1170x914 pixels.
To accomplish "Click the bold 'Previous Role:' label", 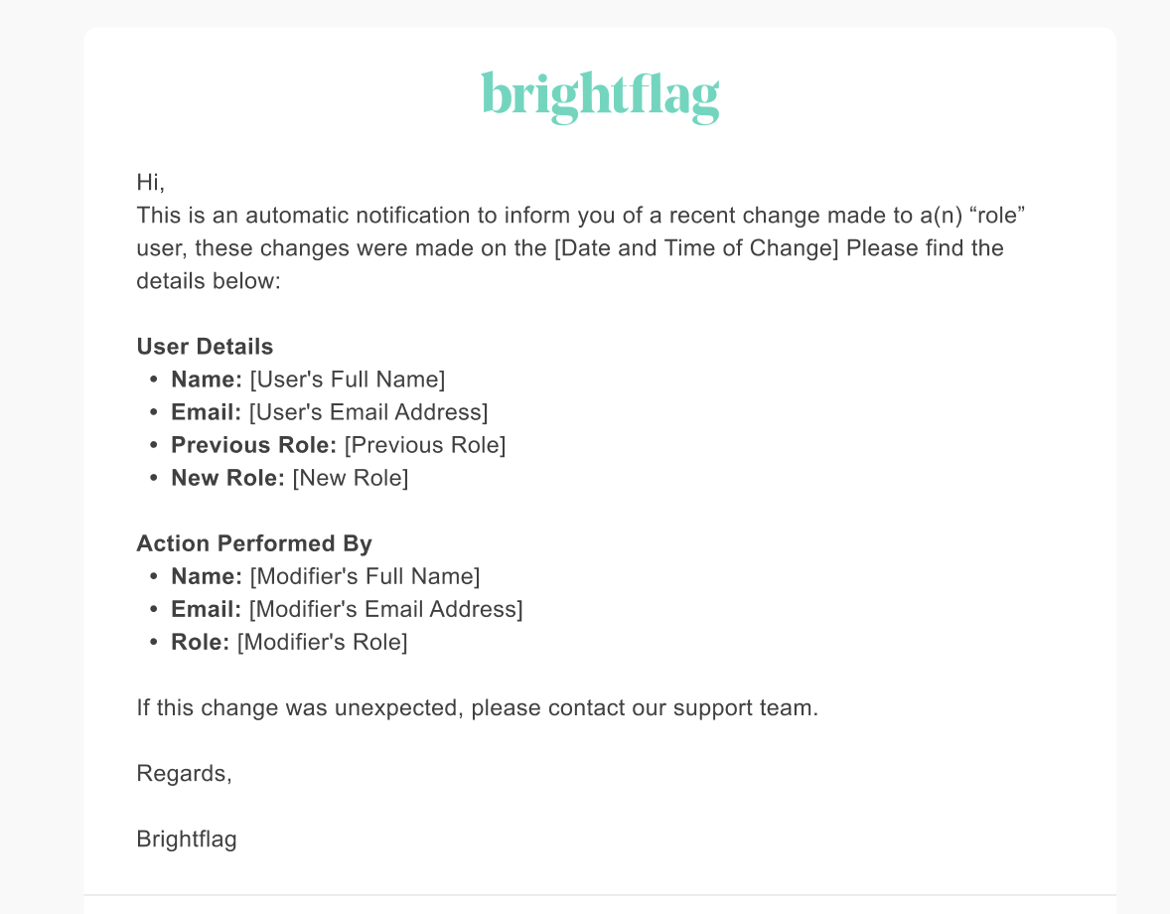I will point(253,445).
